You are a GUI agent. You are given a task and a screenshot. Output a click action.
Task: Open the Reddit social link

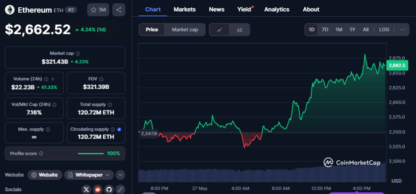[97, 190]
